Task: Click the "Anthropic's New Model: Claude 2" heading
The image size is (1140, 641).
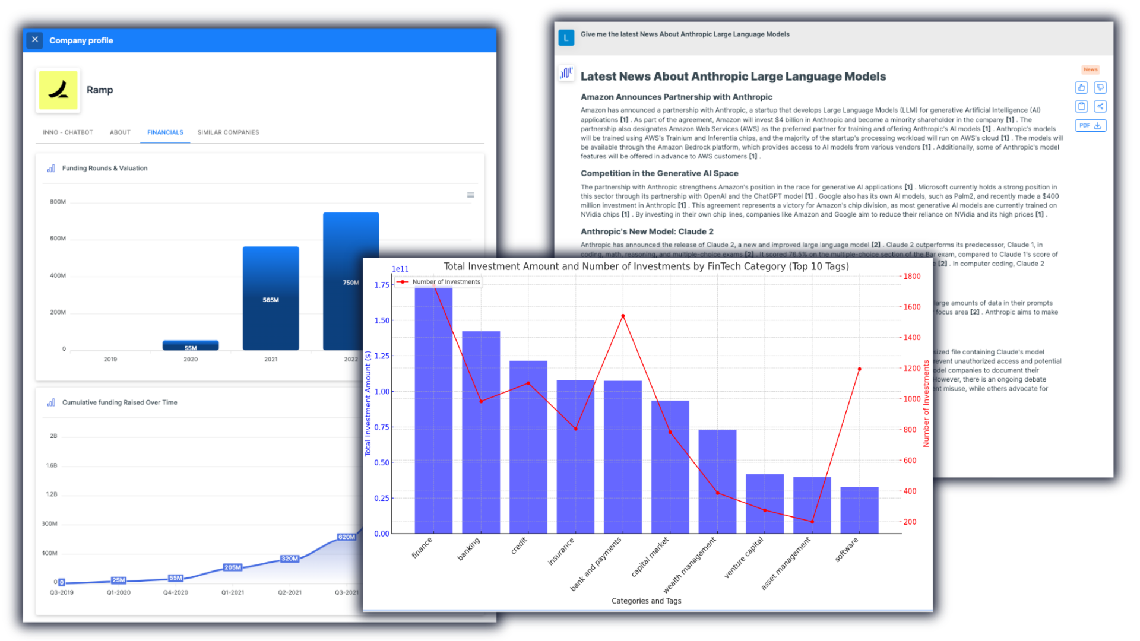Action: click(647, 231)
